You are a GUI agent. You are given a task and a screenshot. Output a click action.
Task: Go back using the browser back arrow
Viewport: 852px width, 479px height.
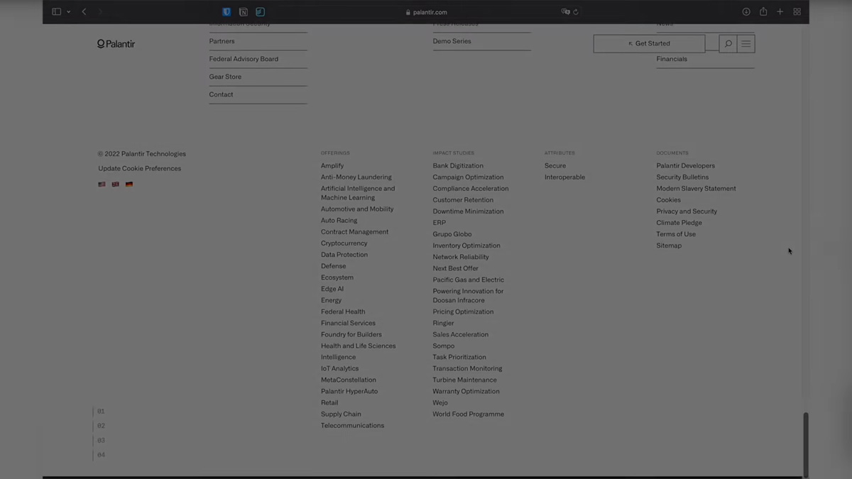pyautogui.click(x=84, y=12)
